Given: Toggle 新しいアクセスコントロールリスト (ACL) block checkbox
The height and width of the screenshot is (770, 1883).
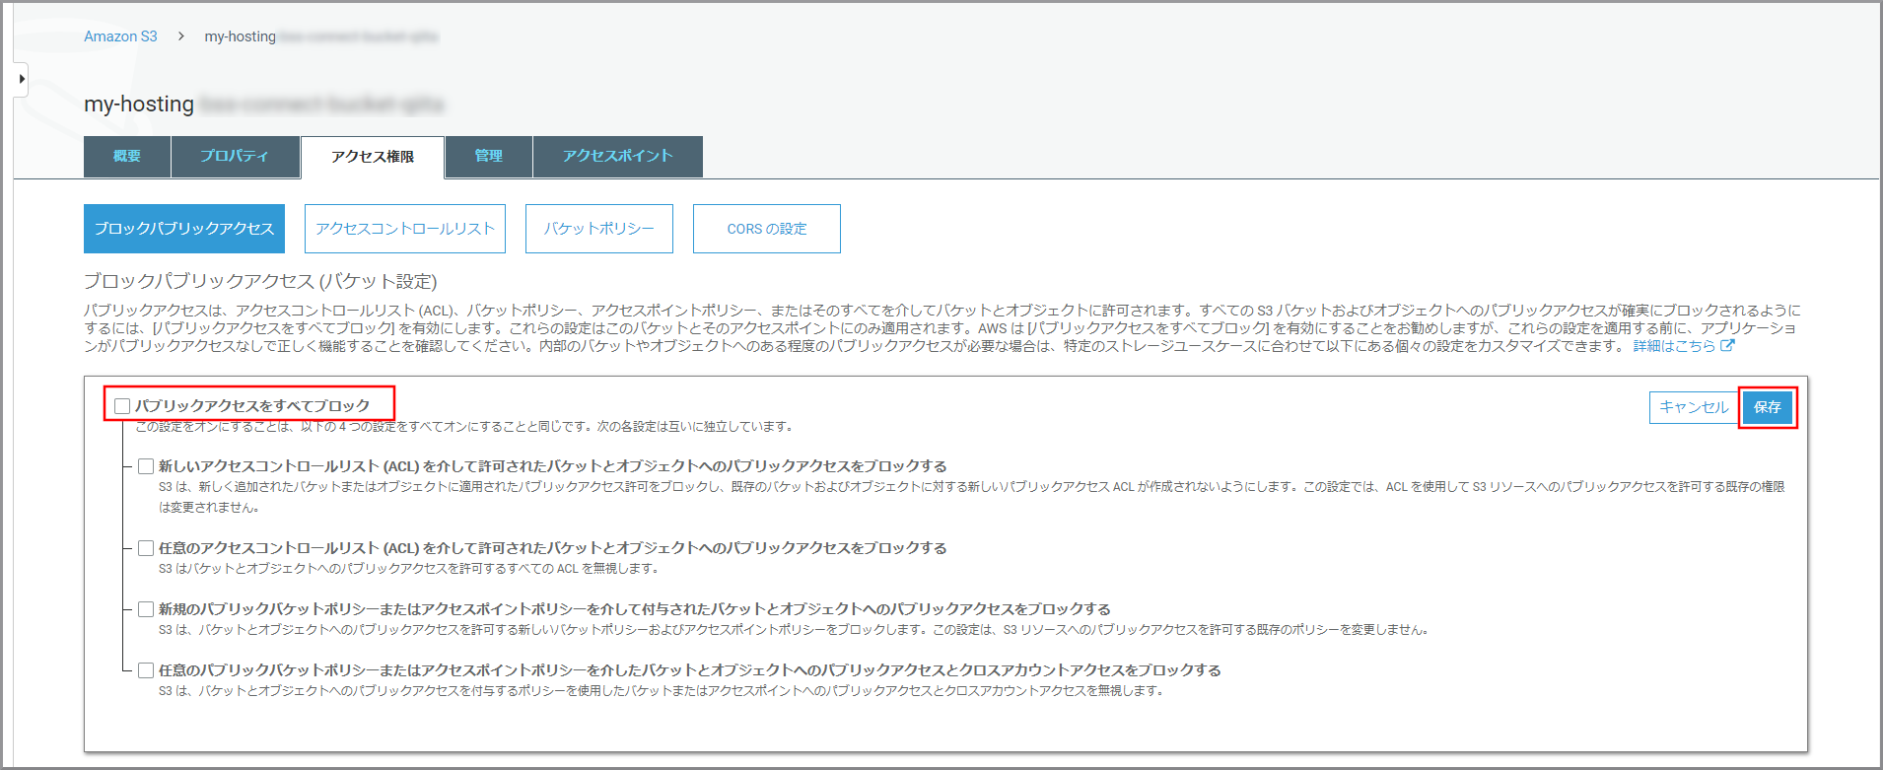Looking at the screenshot, I should click(x=146, y=466).
